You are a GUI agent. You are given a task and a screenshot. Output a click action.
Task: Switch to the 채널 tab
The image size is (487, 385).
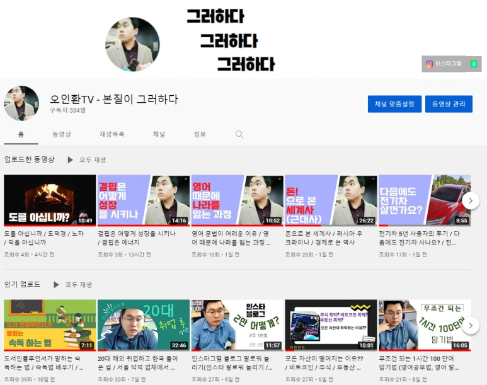tap(159, 134)
